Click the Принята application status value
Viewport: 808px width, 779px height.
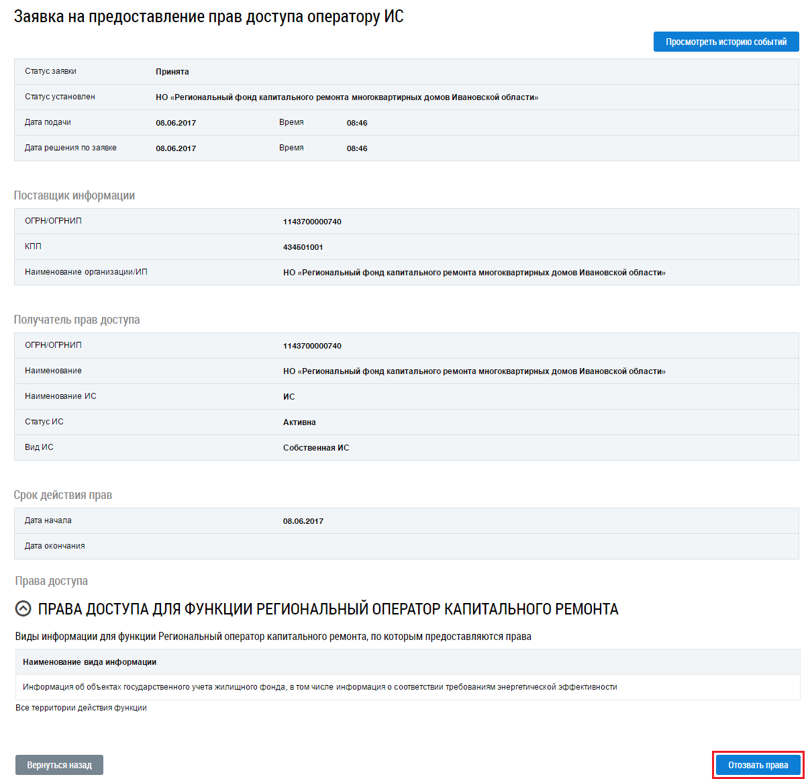172,72
